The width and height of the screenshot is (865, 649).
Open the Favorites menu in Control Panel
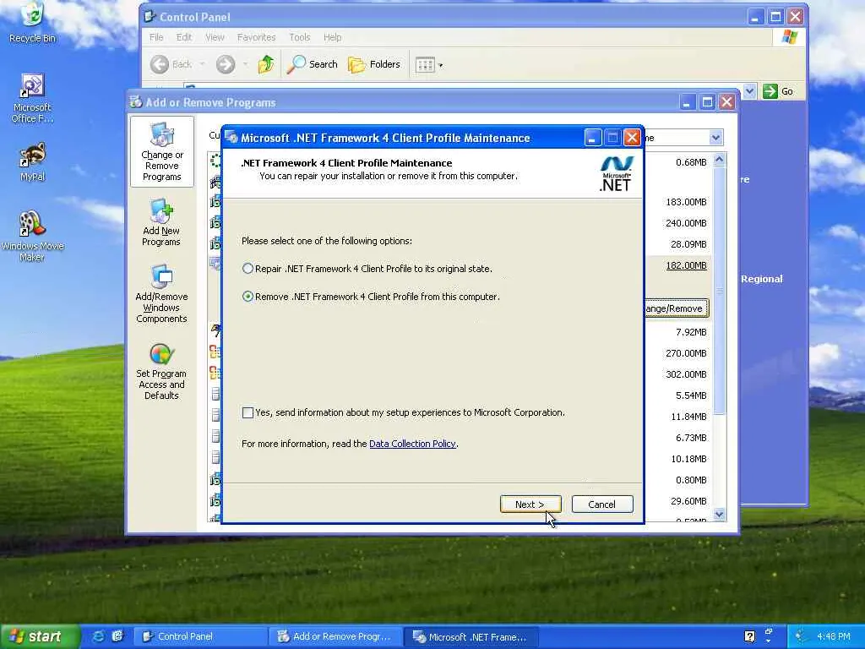point(256,37)
